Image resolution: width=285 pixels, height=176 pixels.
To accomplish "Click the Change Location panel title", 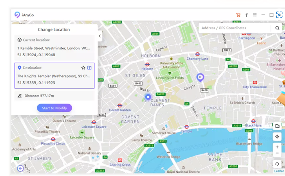I will 54,30.
